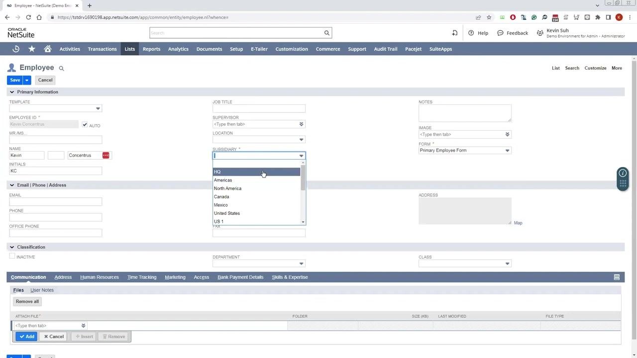Choose United States from subsidiary list

tap(257, 213)
